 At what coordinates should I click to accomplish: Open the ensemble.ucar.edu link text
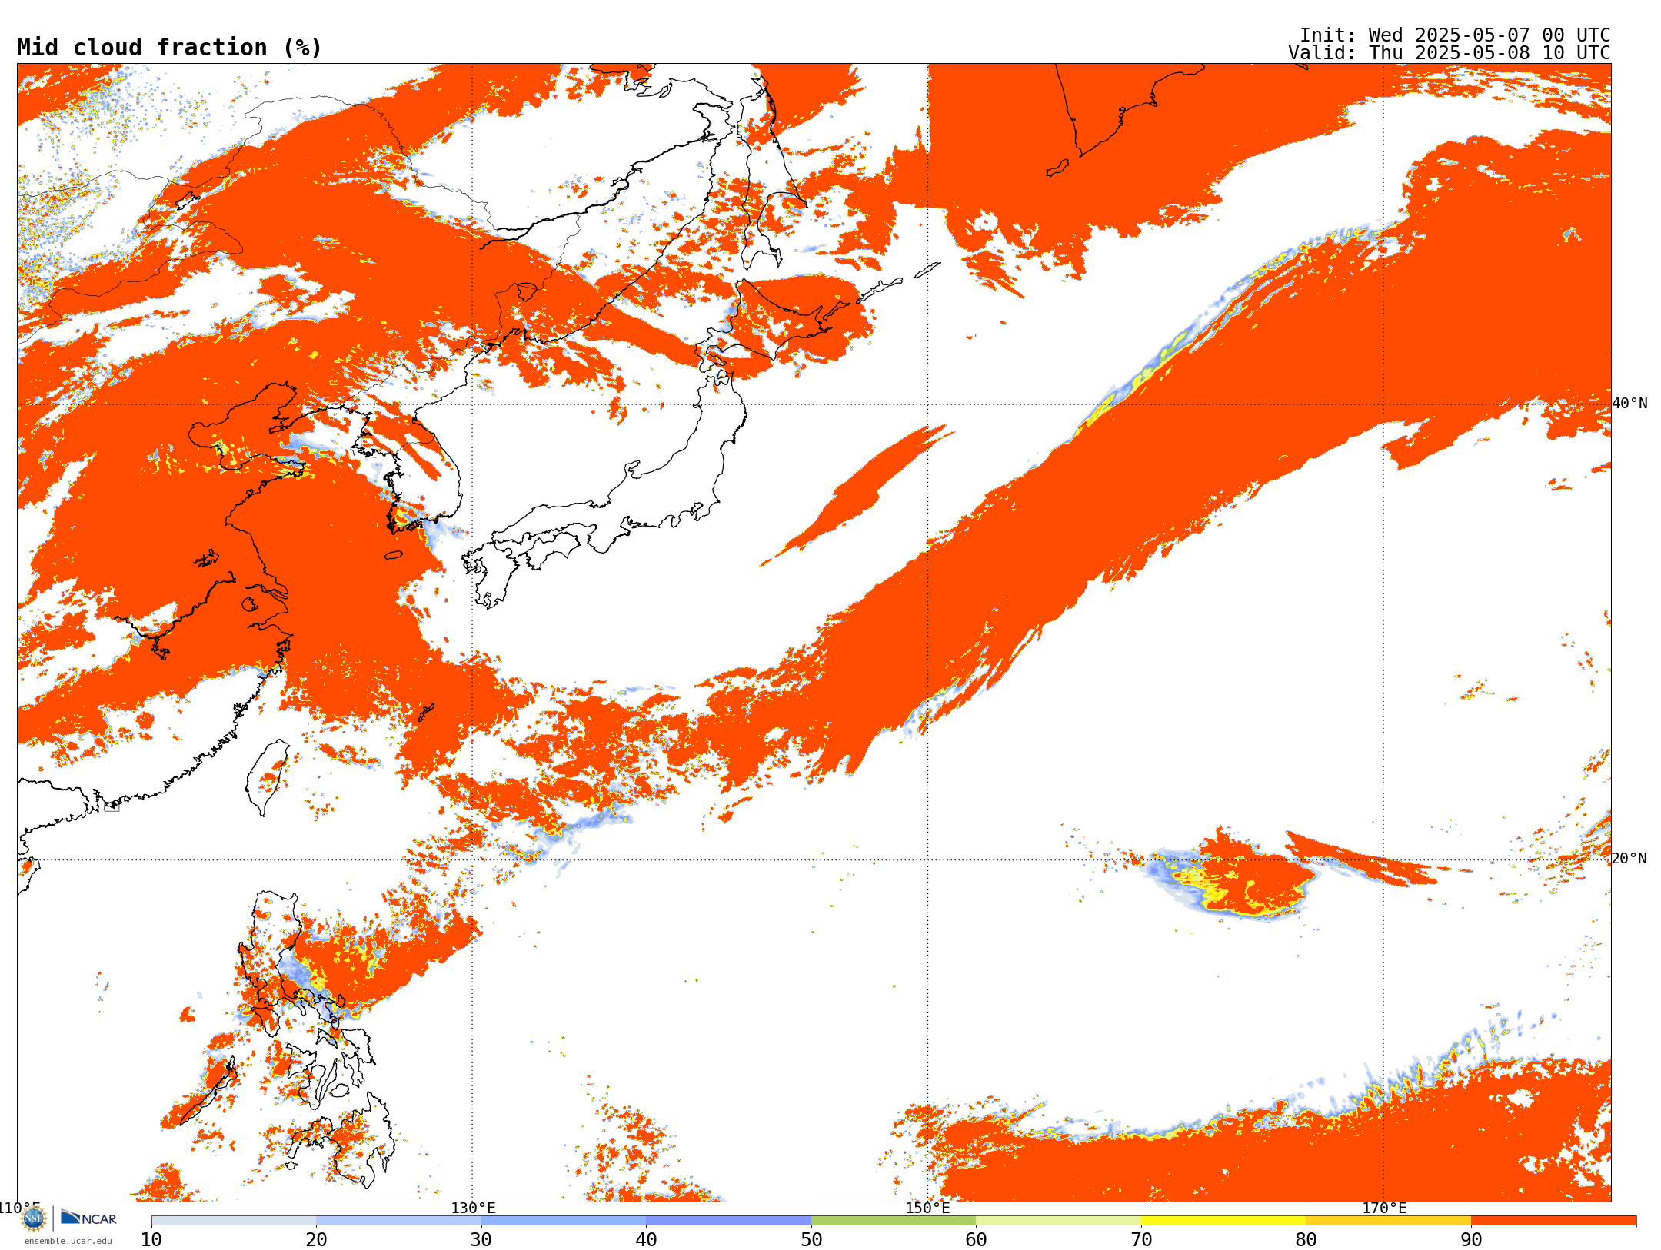(x=68, y=1241)
